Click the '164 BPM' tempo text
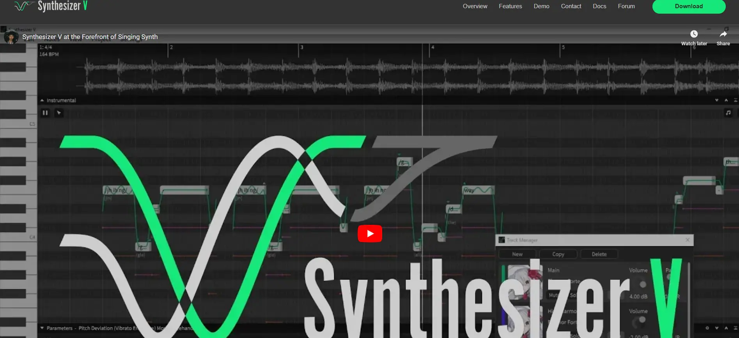Screen dimensions: 739x338 [x=49, y=54]
